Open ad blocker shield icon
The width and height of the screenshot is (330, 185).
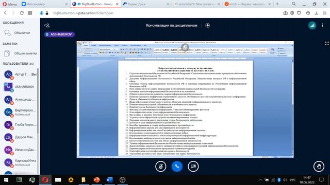(292, 13)
